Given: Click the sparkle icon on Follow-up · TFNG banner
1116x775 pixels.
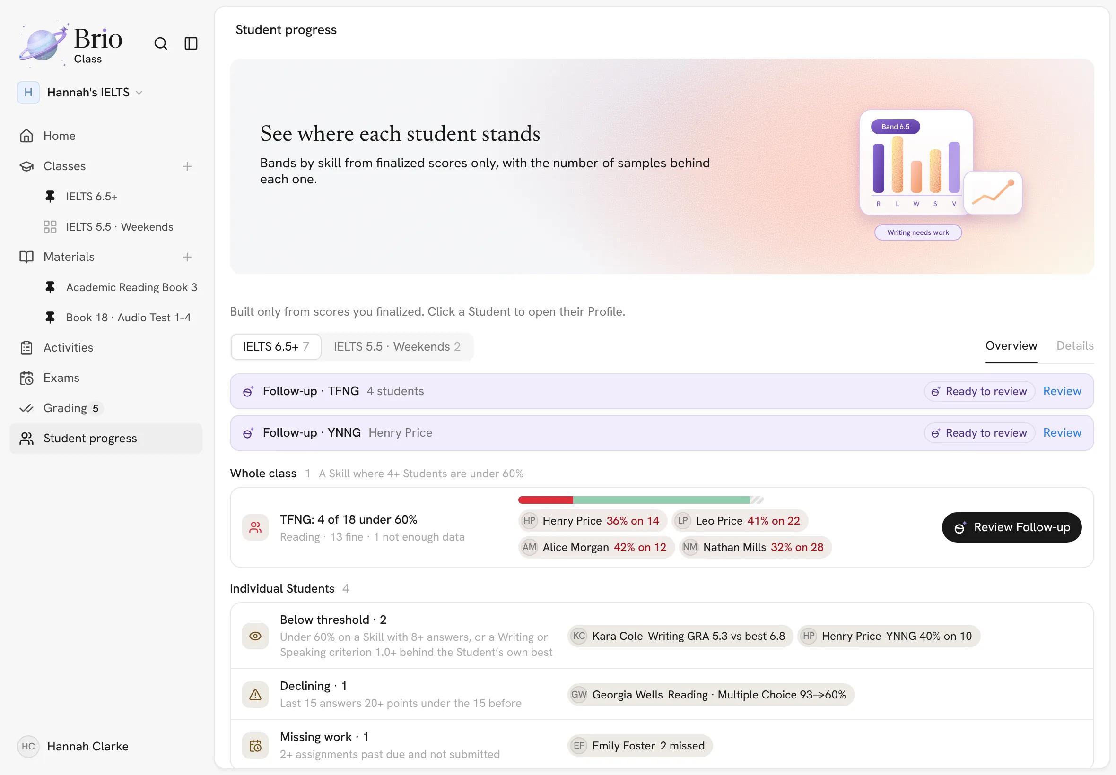Looking at the screenshot, I should 248,391.
